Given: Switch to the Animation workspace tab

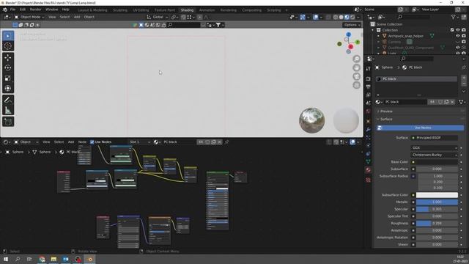Looking at the screenshot, I should (x=207, y=10).
